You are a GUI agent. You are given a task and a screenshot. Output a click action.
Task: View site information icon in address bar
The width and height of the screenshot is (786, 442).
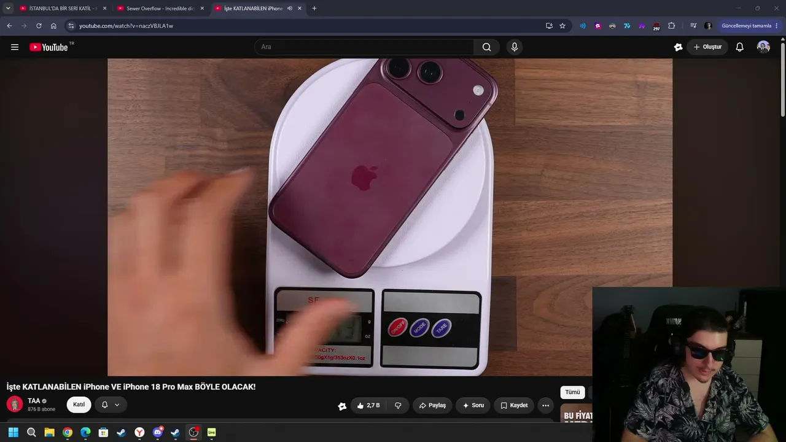(71, 26)
